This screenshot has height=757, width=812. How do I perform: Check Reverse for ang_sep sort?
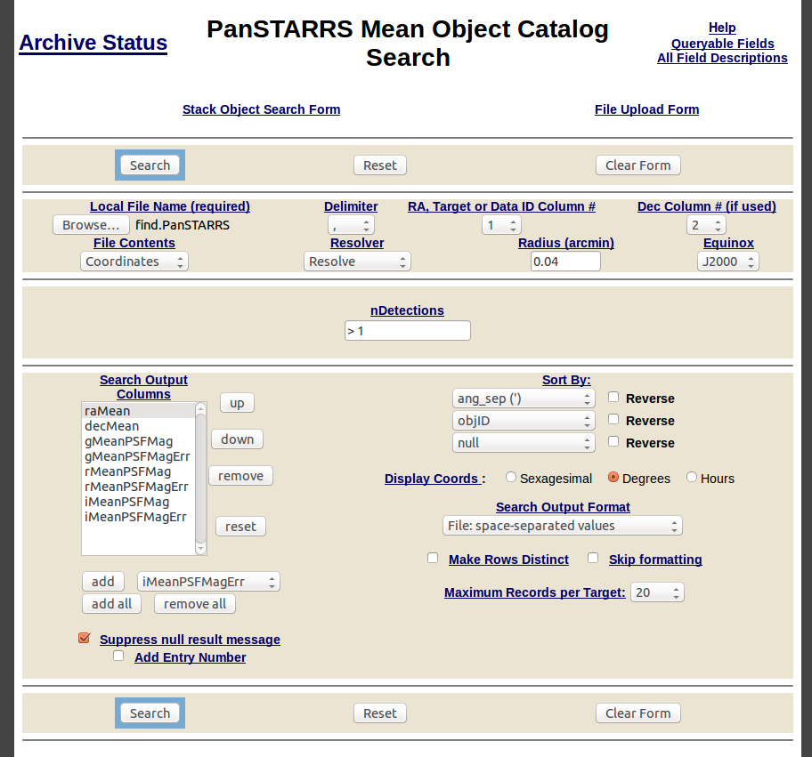click(613, 397)
